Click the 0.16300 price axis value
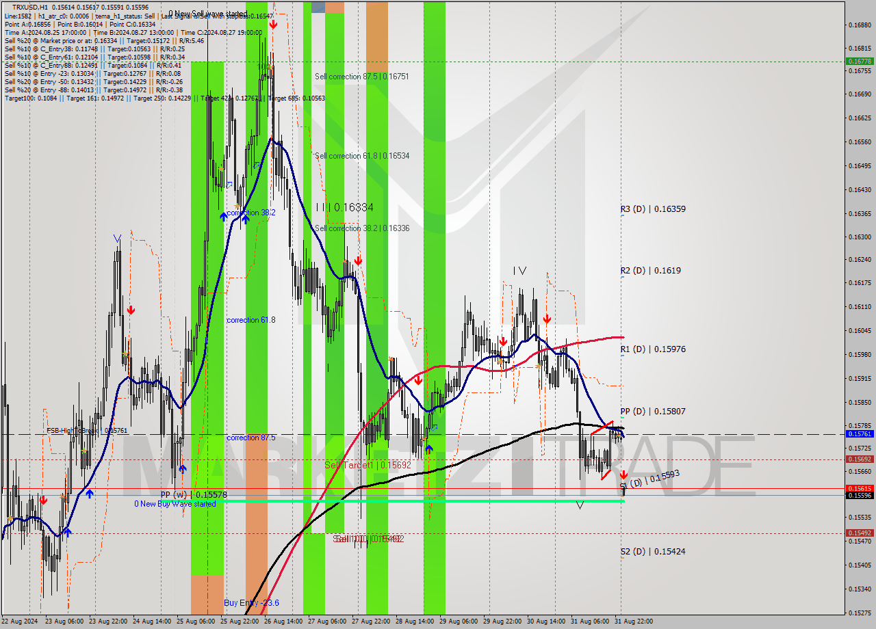The width and height of the screenshot is (876, 629). coord(860,237)
